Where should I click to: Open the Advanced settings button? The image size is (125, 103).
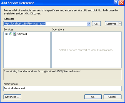[12, 97]
